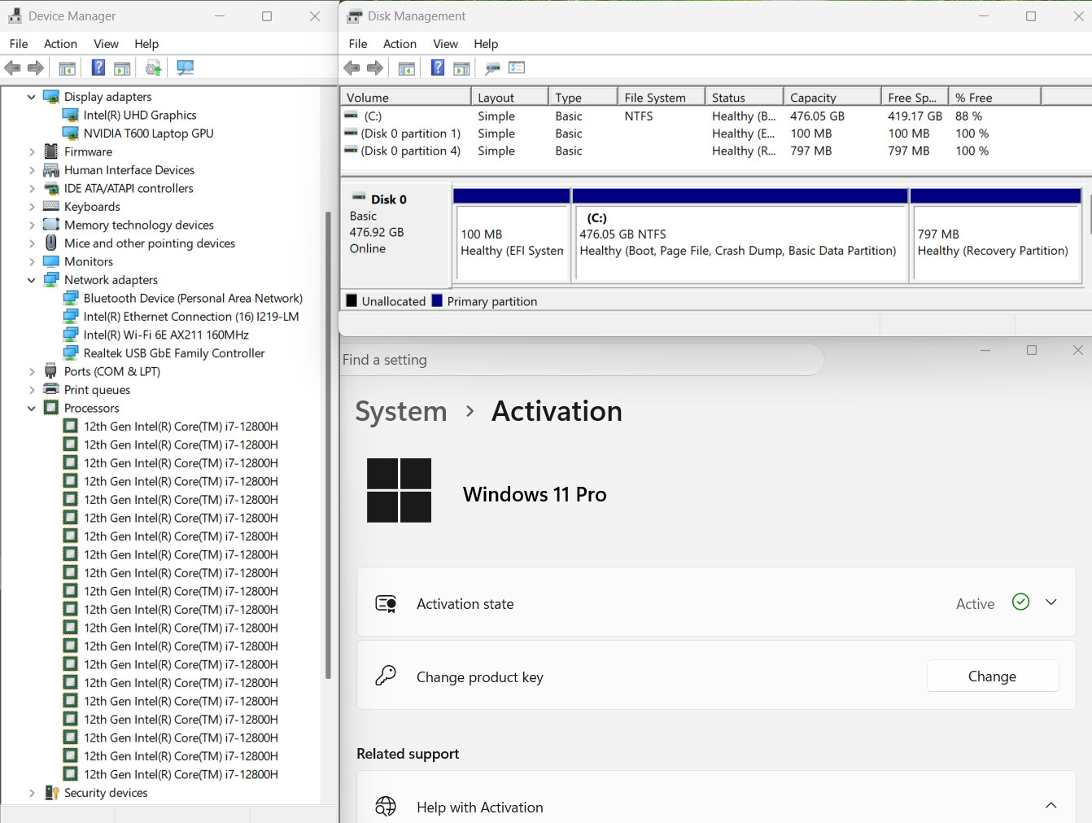This screenshot has height=823, width=1092.
Task: Open Help menu in Disk Management
Action: coord(486,44)
